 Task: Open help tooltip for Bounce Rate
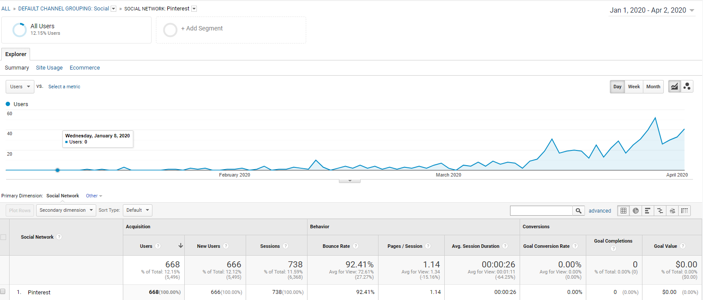pyautogui.click(x=356, y=246)
